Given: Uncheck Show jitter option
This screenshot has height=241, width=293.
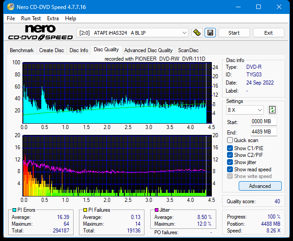Looking at the screenshot, I should [x=230, y=162].
